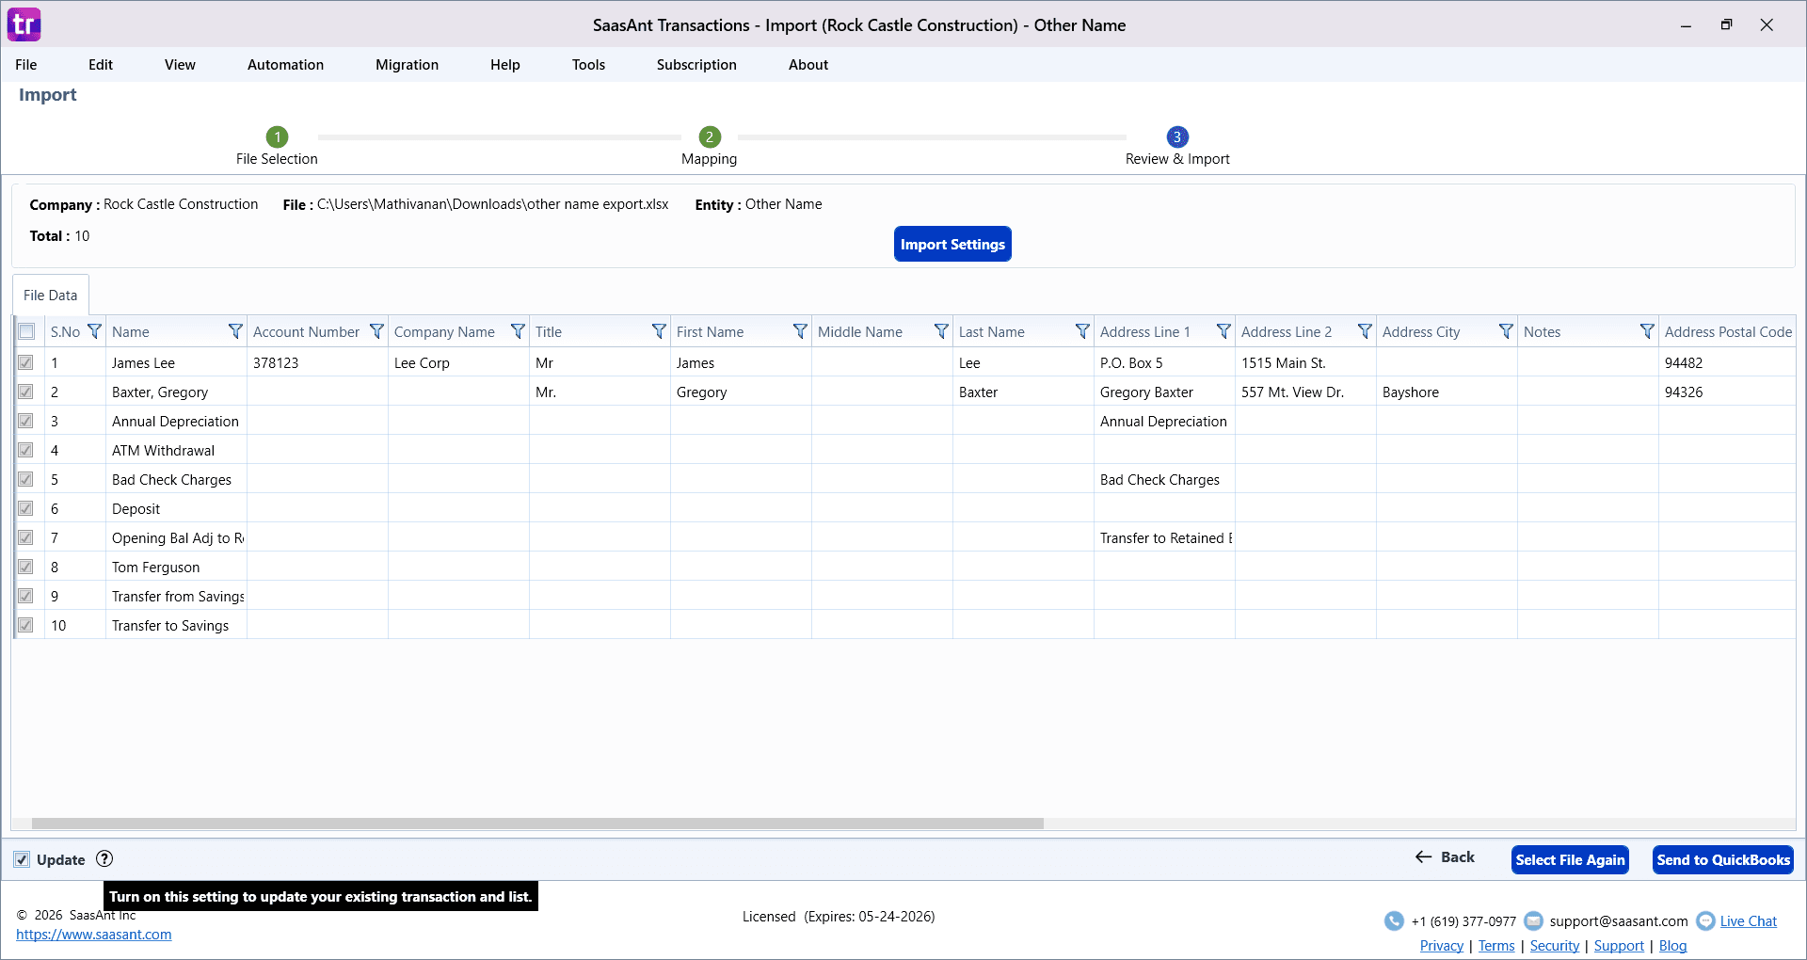Click the email envelope icon for support
Viewport: 1807px width, 960px height.
coord(1533,920)
